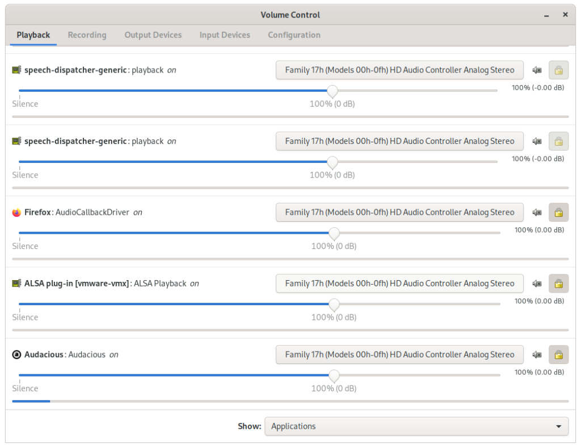The image size is (581, 448).
Task: Mute the Audacious playback stream
Action: tap(537, 354)
